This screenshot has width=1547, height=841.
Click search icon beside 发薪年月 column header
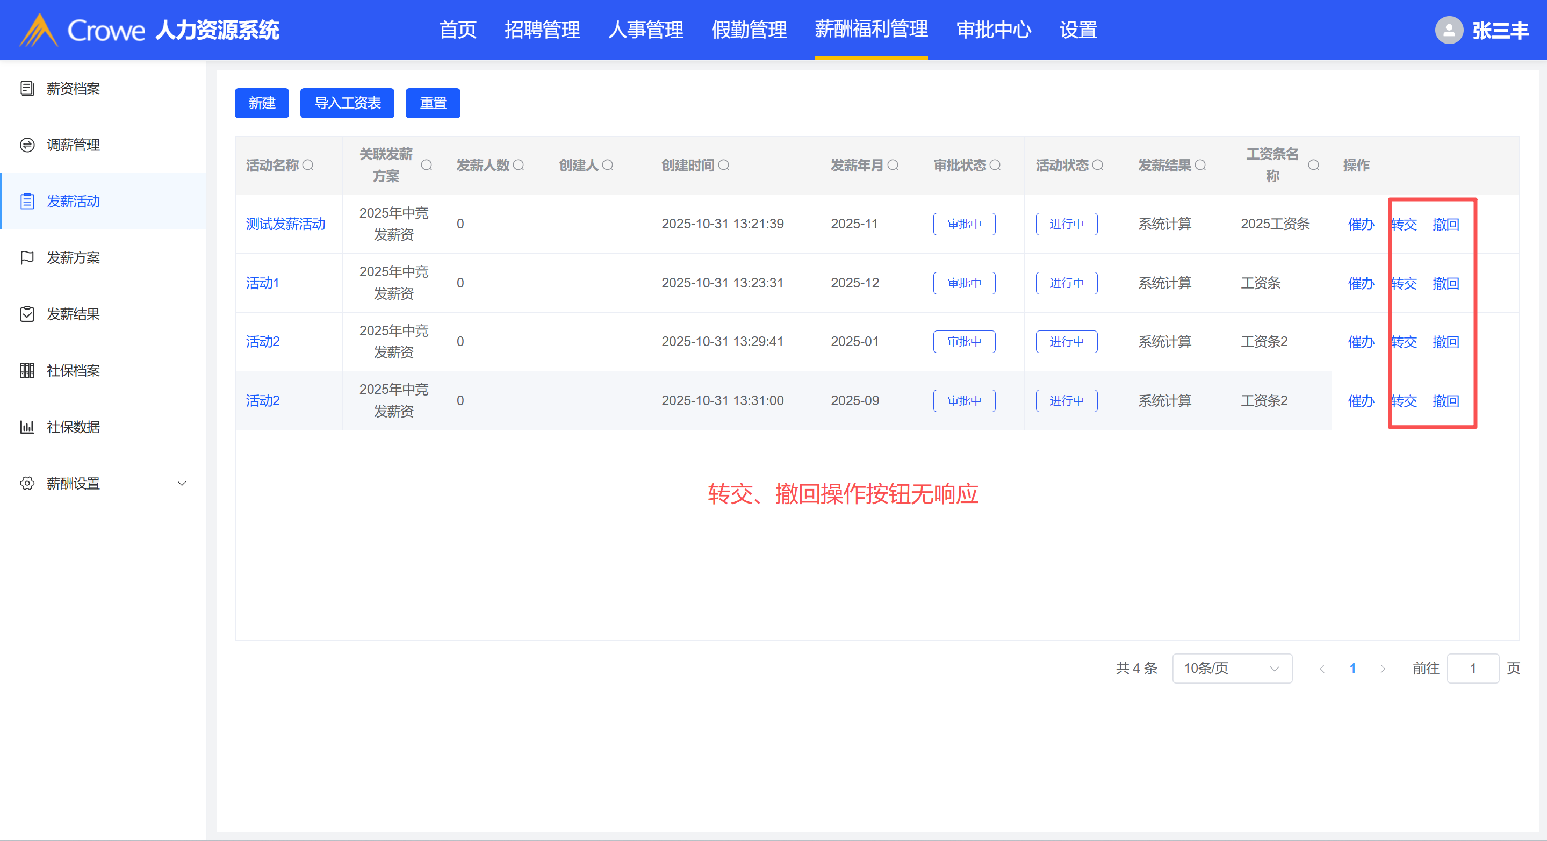tap(893, 165)
